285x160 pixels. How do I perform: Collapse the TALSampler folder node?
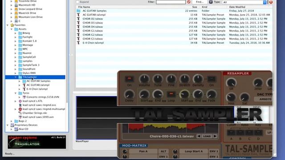16,77
